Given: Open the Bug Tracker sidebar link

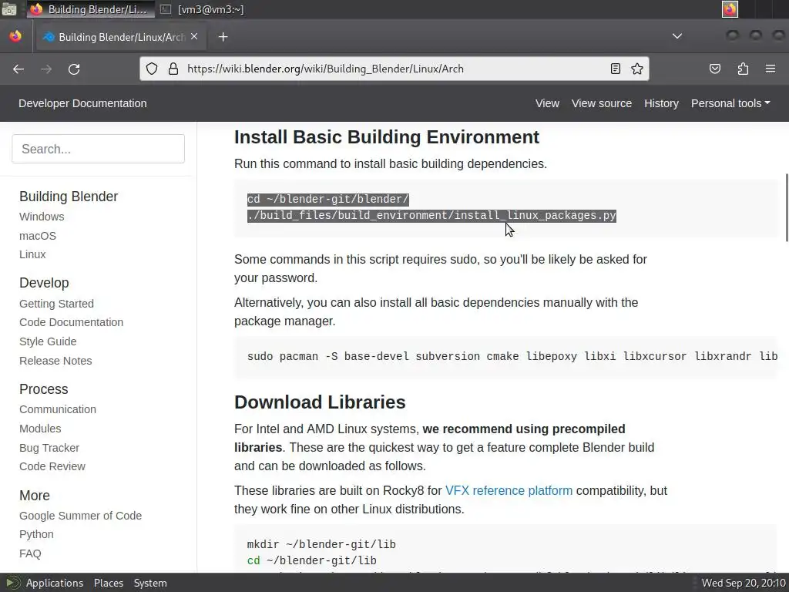Looking at the screenshot, I should 49,448.
